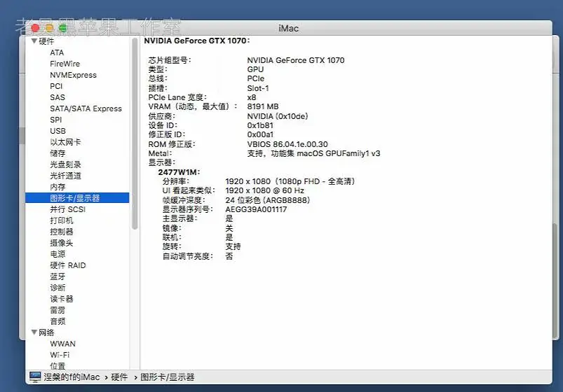Open 雷雳 sidebar item
The image size is (563, 392).
tap(57, 310)
